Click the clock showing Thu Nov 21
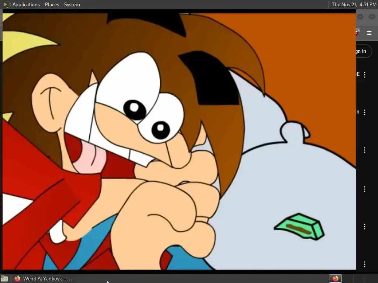 (354, 4)
